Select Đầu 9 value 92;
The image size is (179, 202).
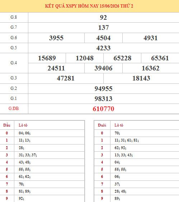point(22,198)
